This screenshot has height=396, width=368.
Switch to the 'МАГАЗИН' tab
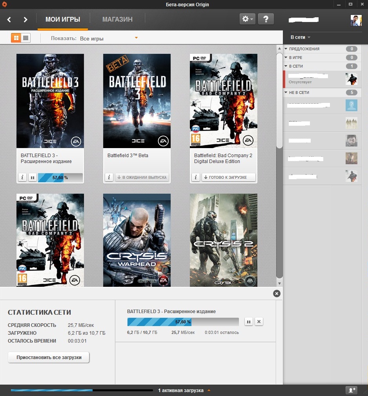117,19
